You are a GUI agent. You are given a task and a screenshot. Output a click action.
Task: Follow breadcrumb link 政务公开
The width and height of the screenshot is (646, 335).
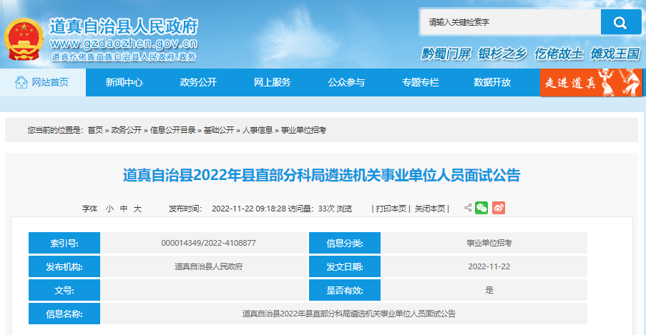coord(126,130)
